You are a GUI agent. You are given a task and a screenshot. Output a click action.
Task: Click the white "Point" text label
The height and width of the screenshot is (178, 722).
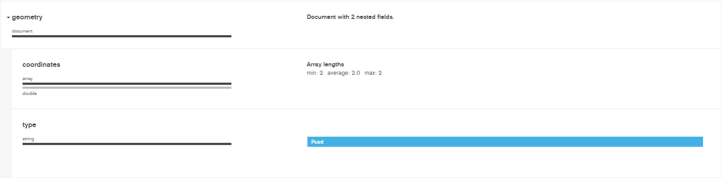(318, 142)
